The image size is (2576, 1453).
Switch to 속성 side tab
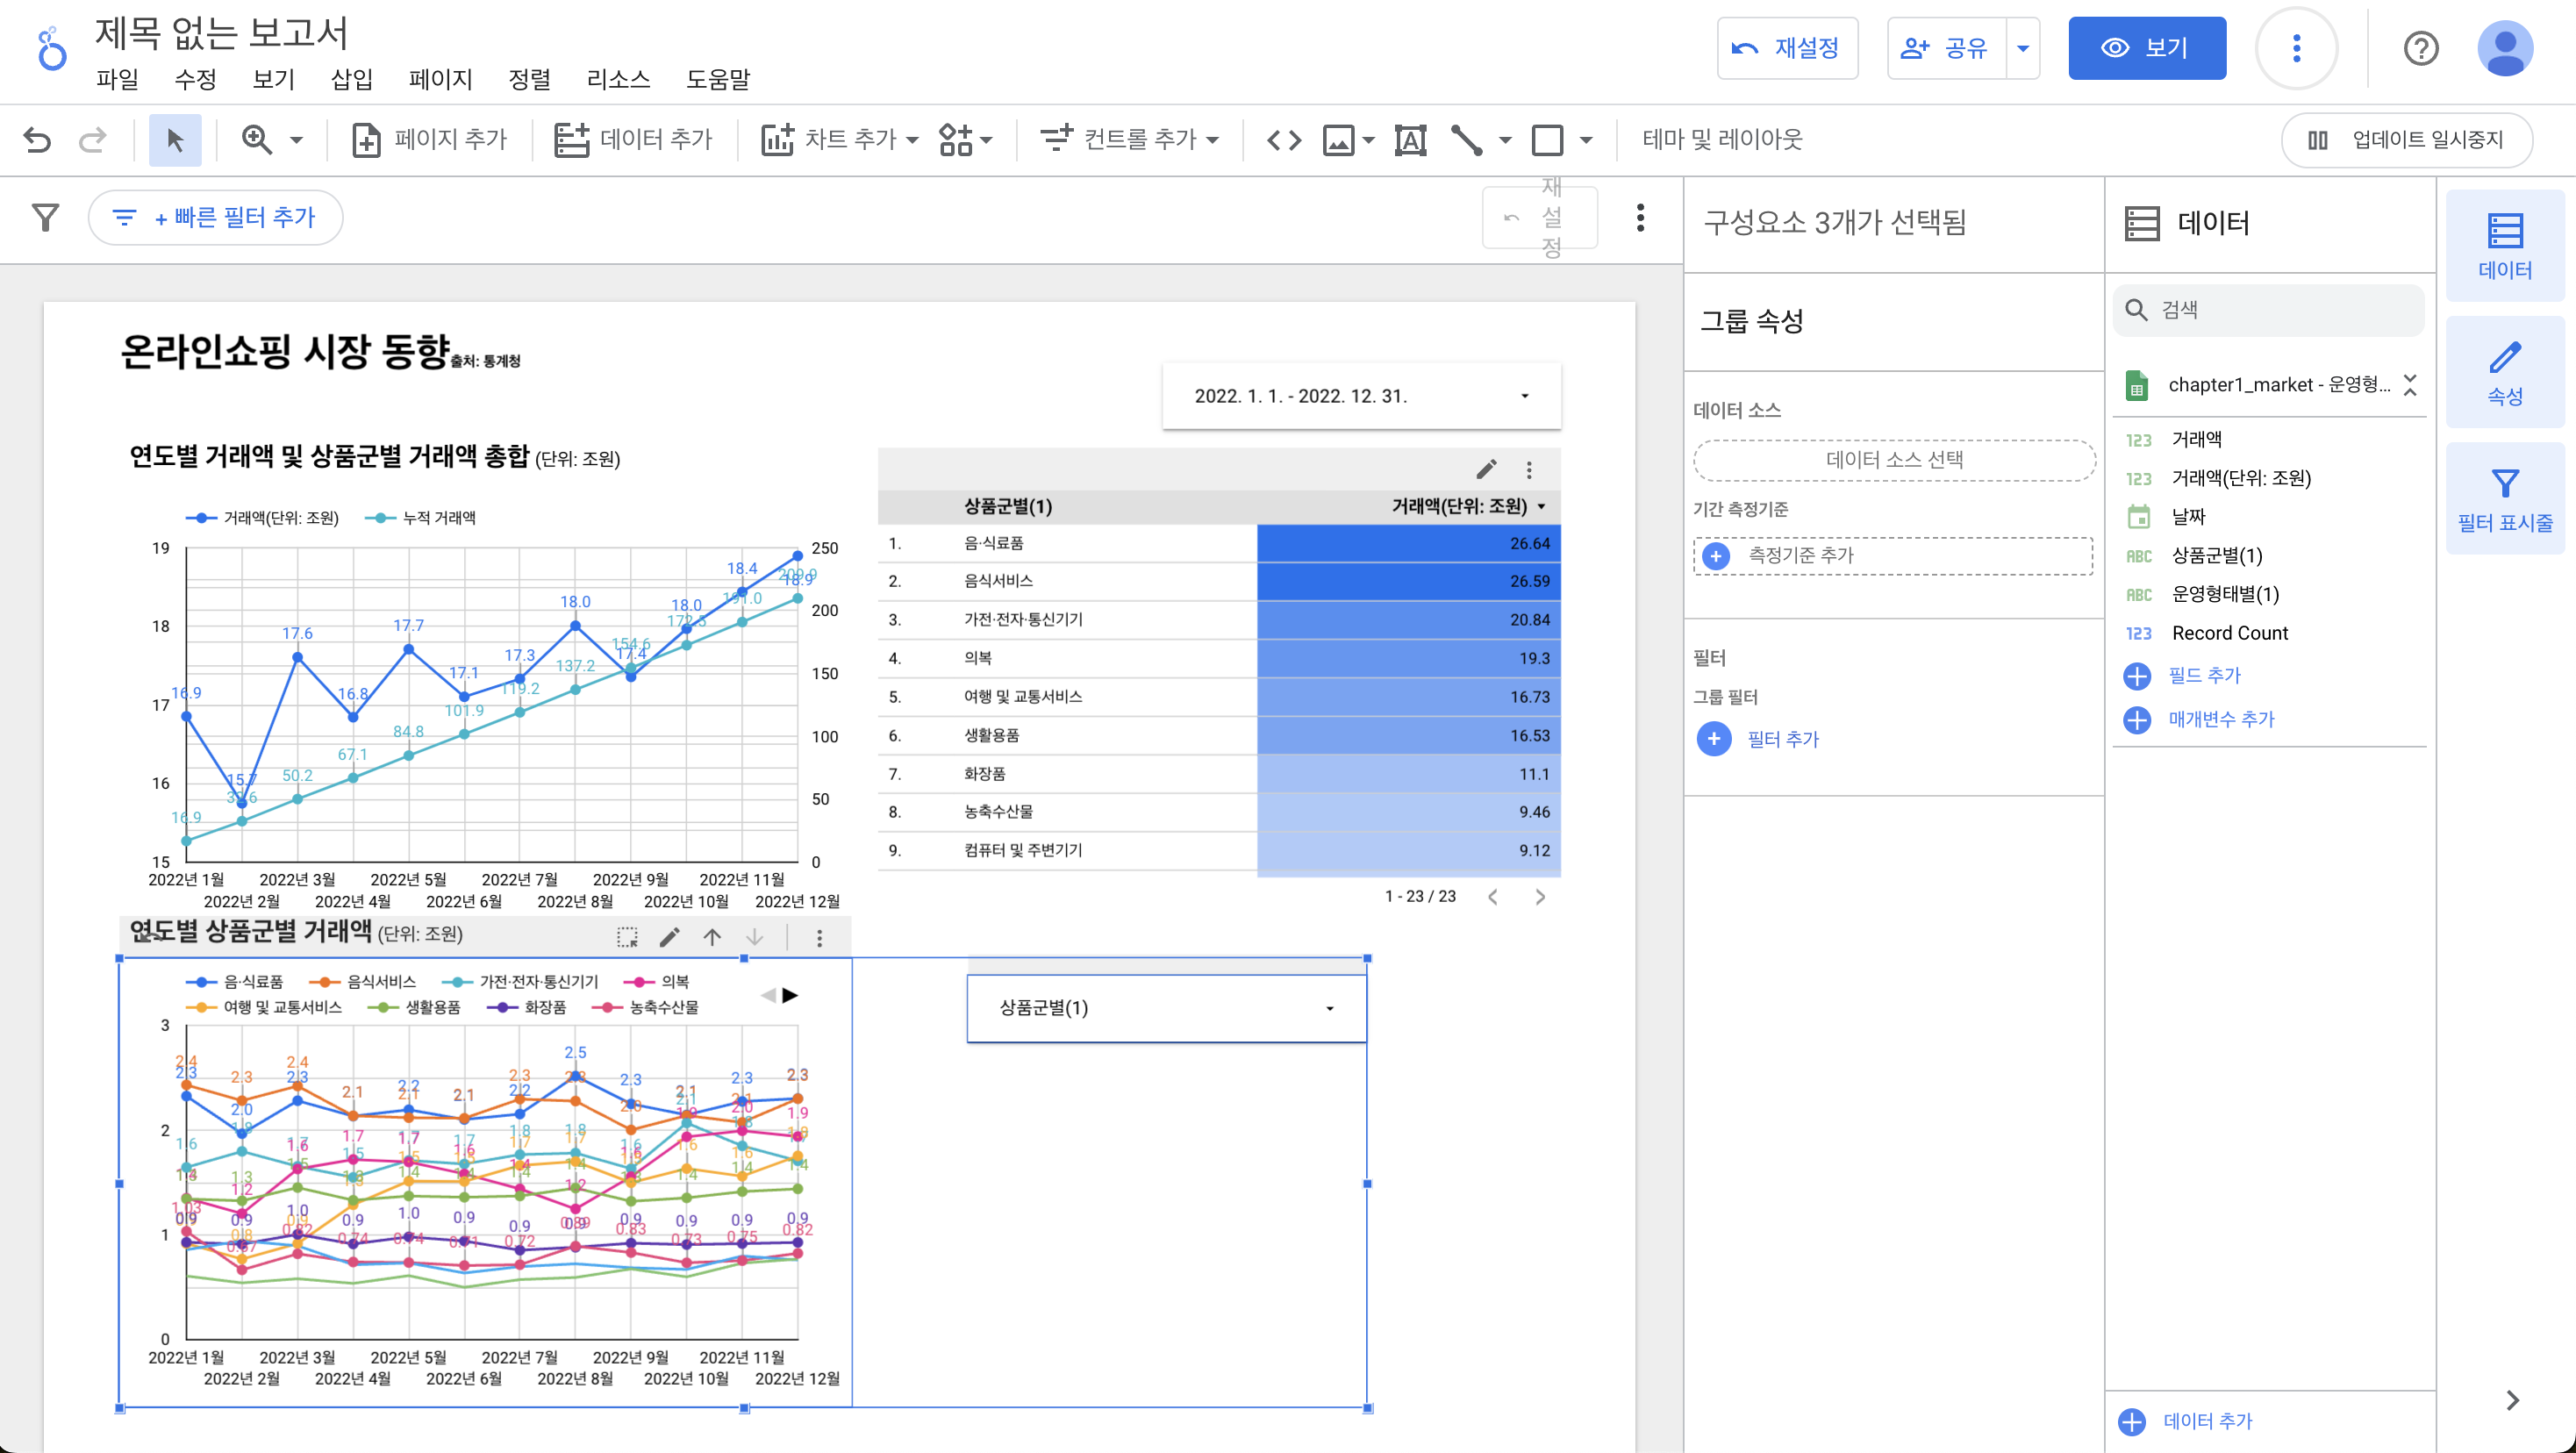click(2504, 372)
